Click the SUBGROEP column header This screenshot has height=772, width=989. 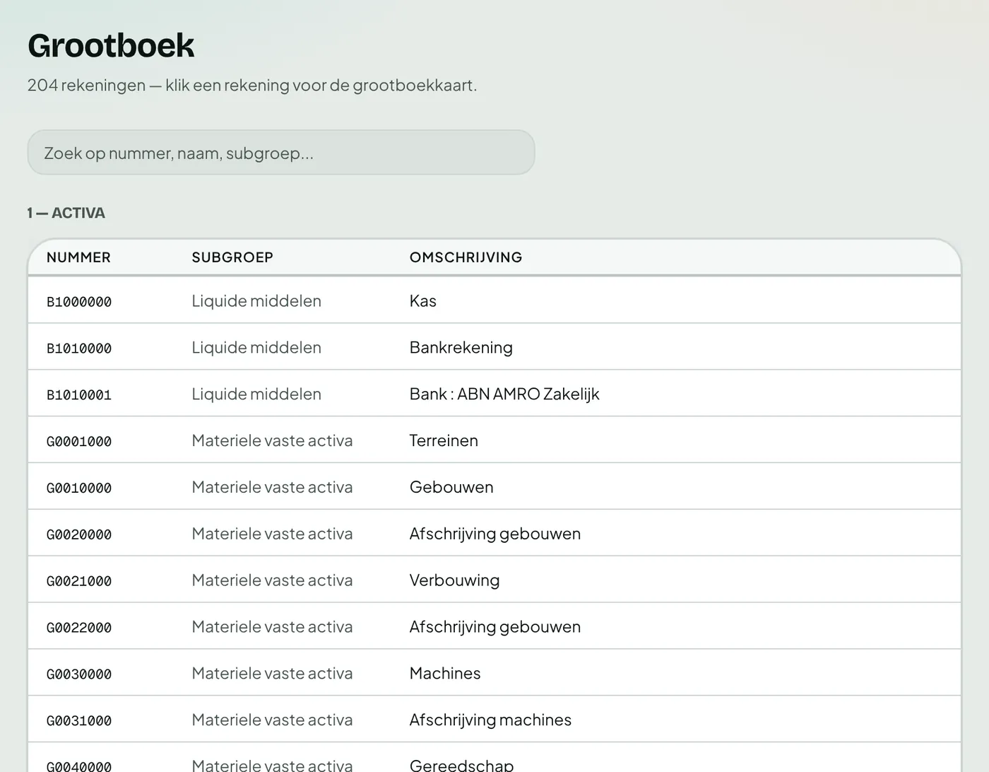[x=232, y=257]
